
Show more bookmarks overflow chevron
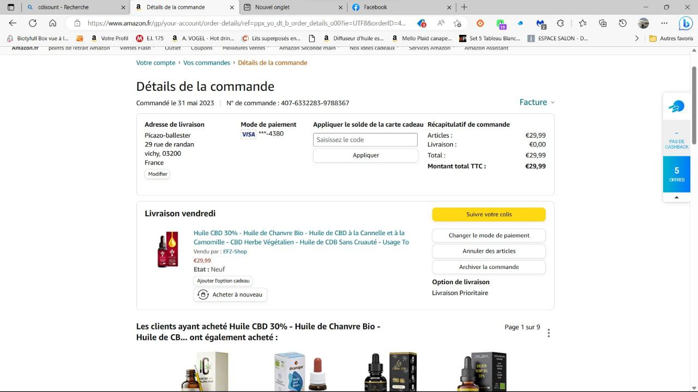(636, 39)
